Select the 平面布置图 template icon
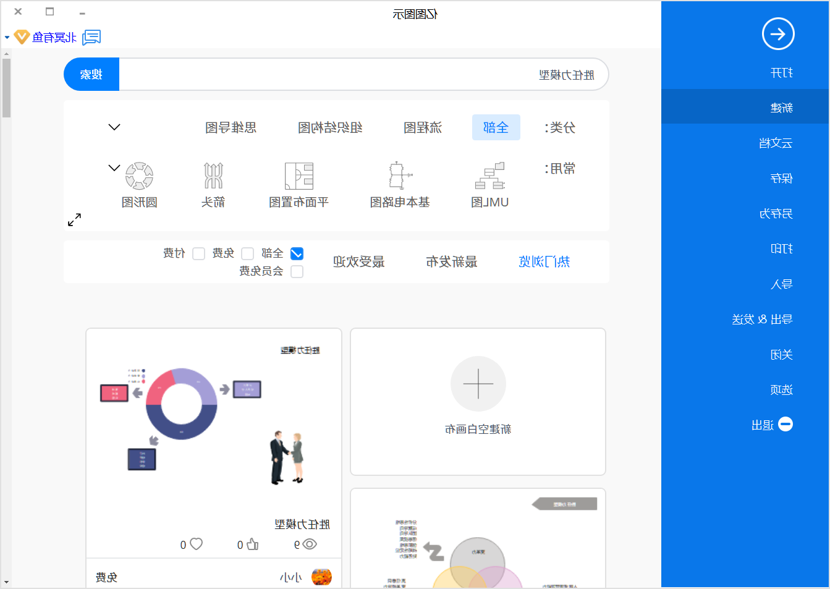The image size is (830, 589). [x=299, y=176]
